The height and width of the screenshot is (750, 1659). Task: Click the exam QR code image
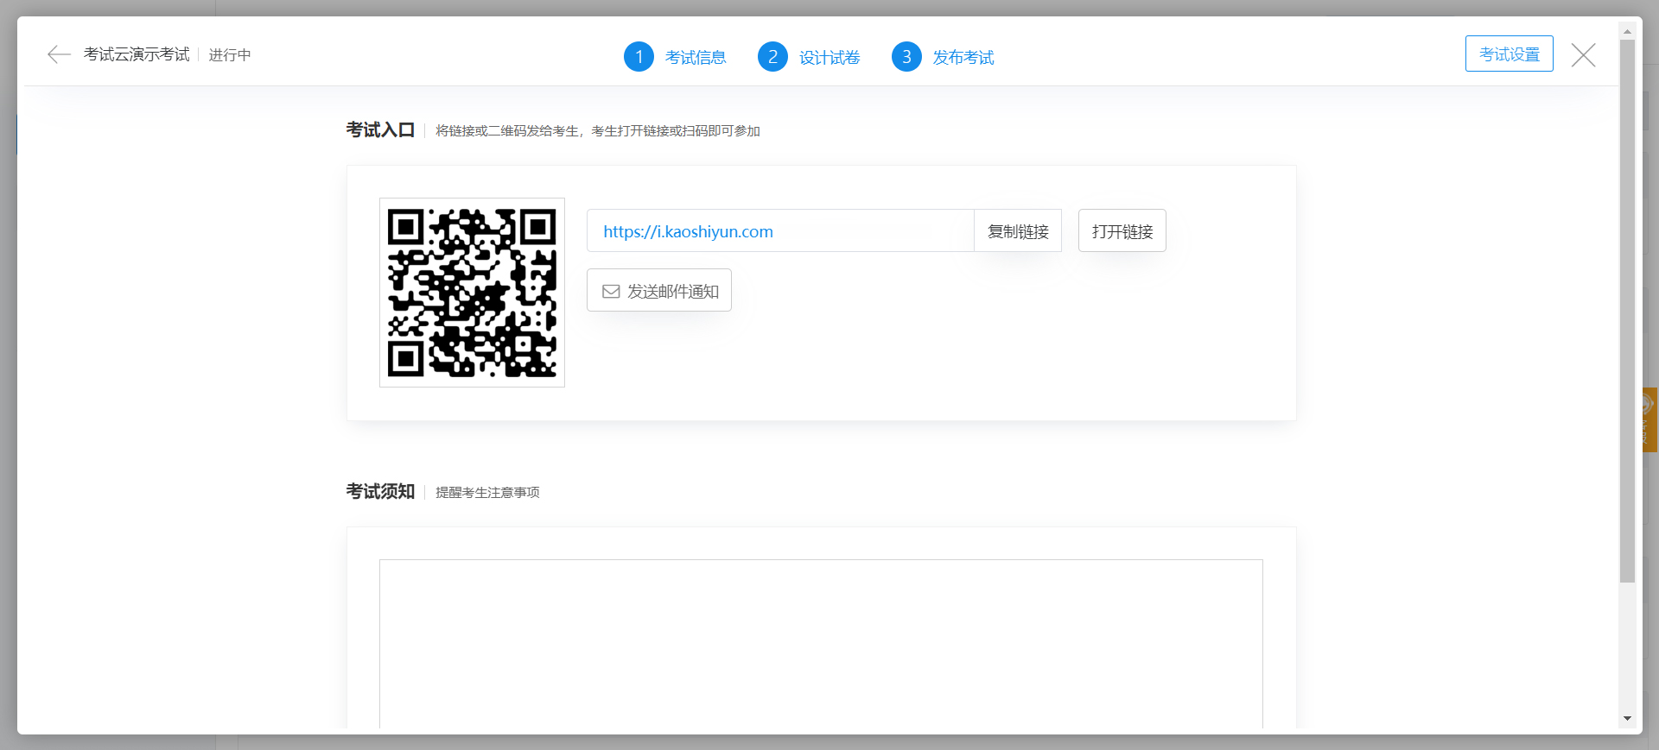point(472,293)
